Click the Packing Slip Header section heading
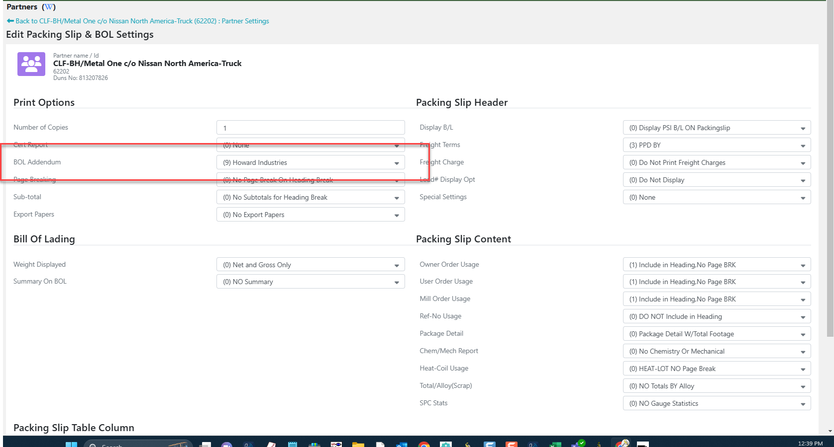The width and height of the screenshot is (834, 447). 462,102
